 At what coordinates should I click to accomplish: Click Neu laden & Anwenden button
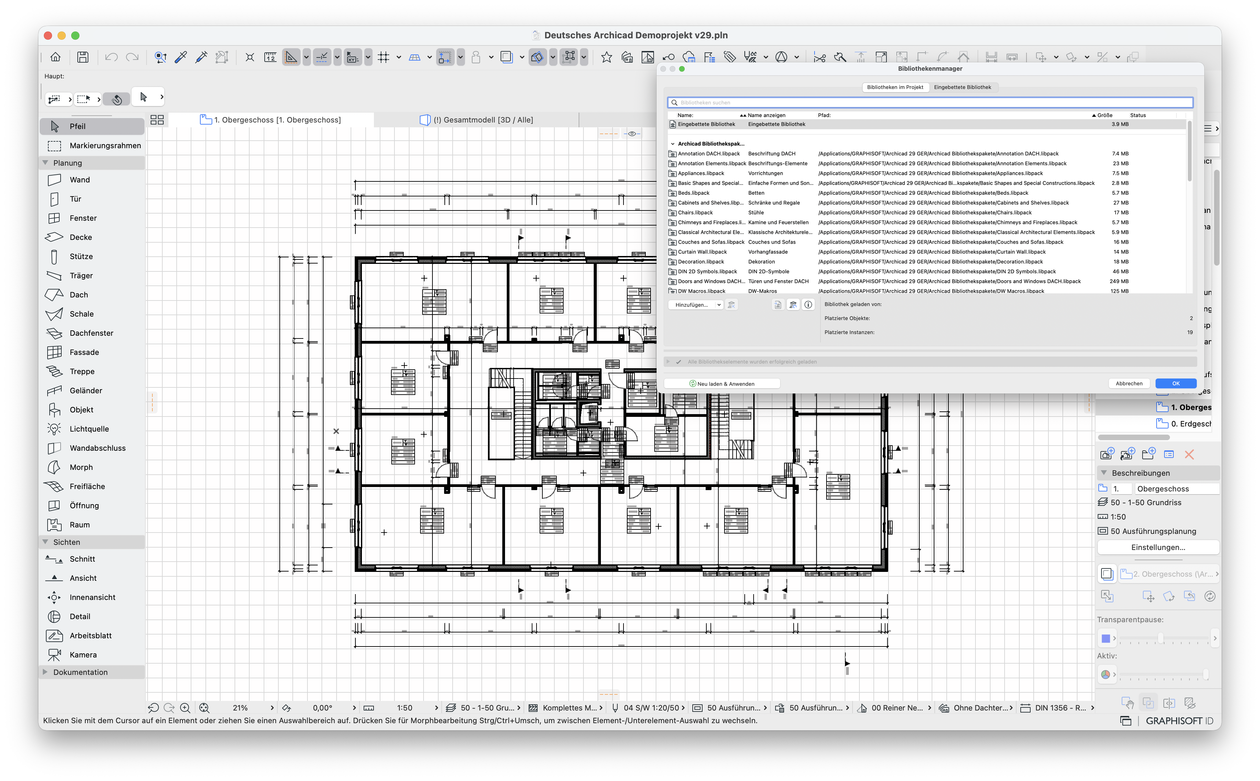click(x=722, y=384)
